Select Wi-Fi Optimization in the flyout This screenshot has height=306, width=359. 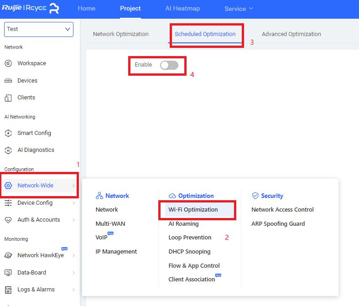click(x=193, y=210)
